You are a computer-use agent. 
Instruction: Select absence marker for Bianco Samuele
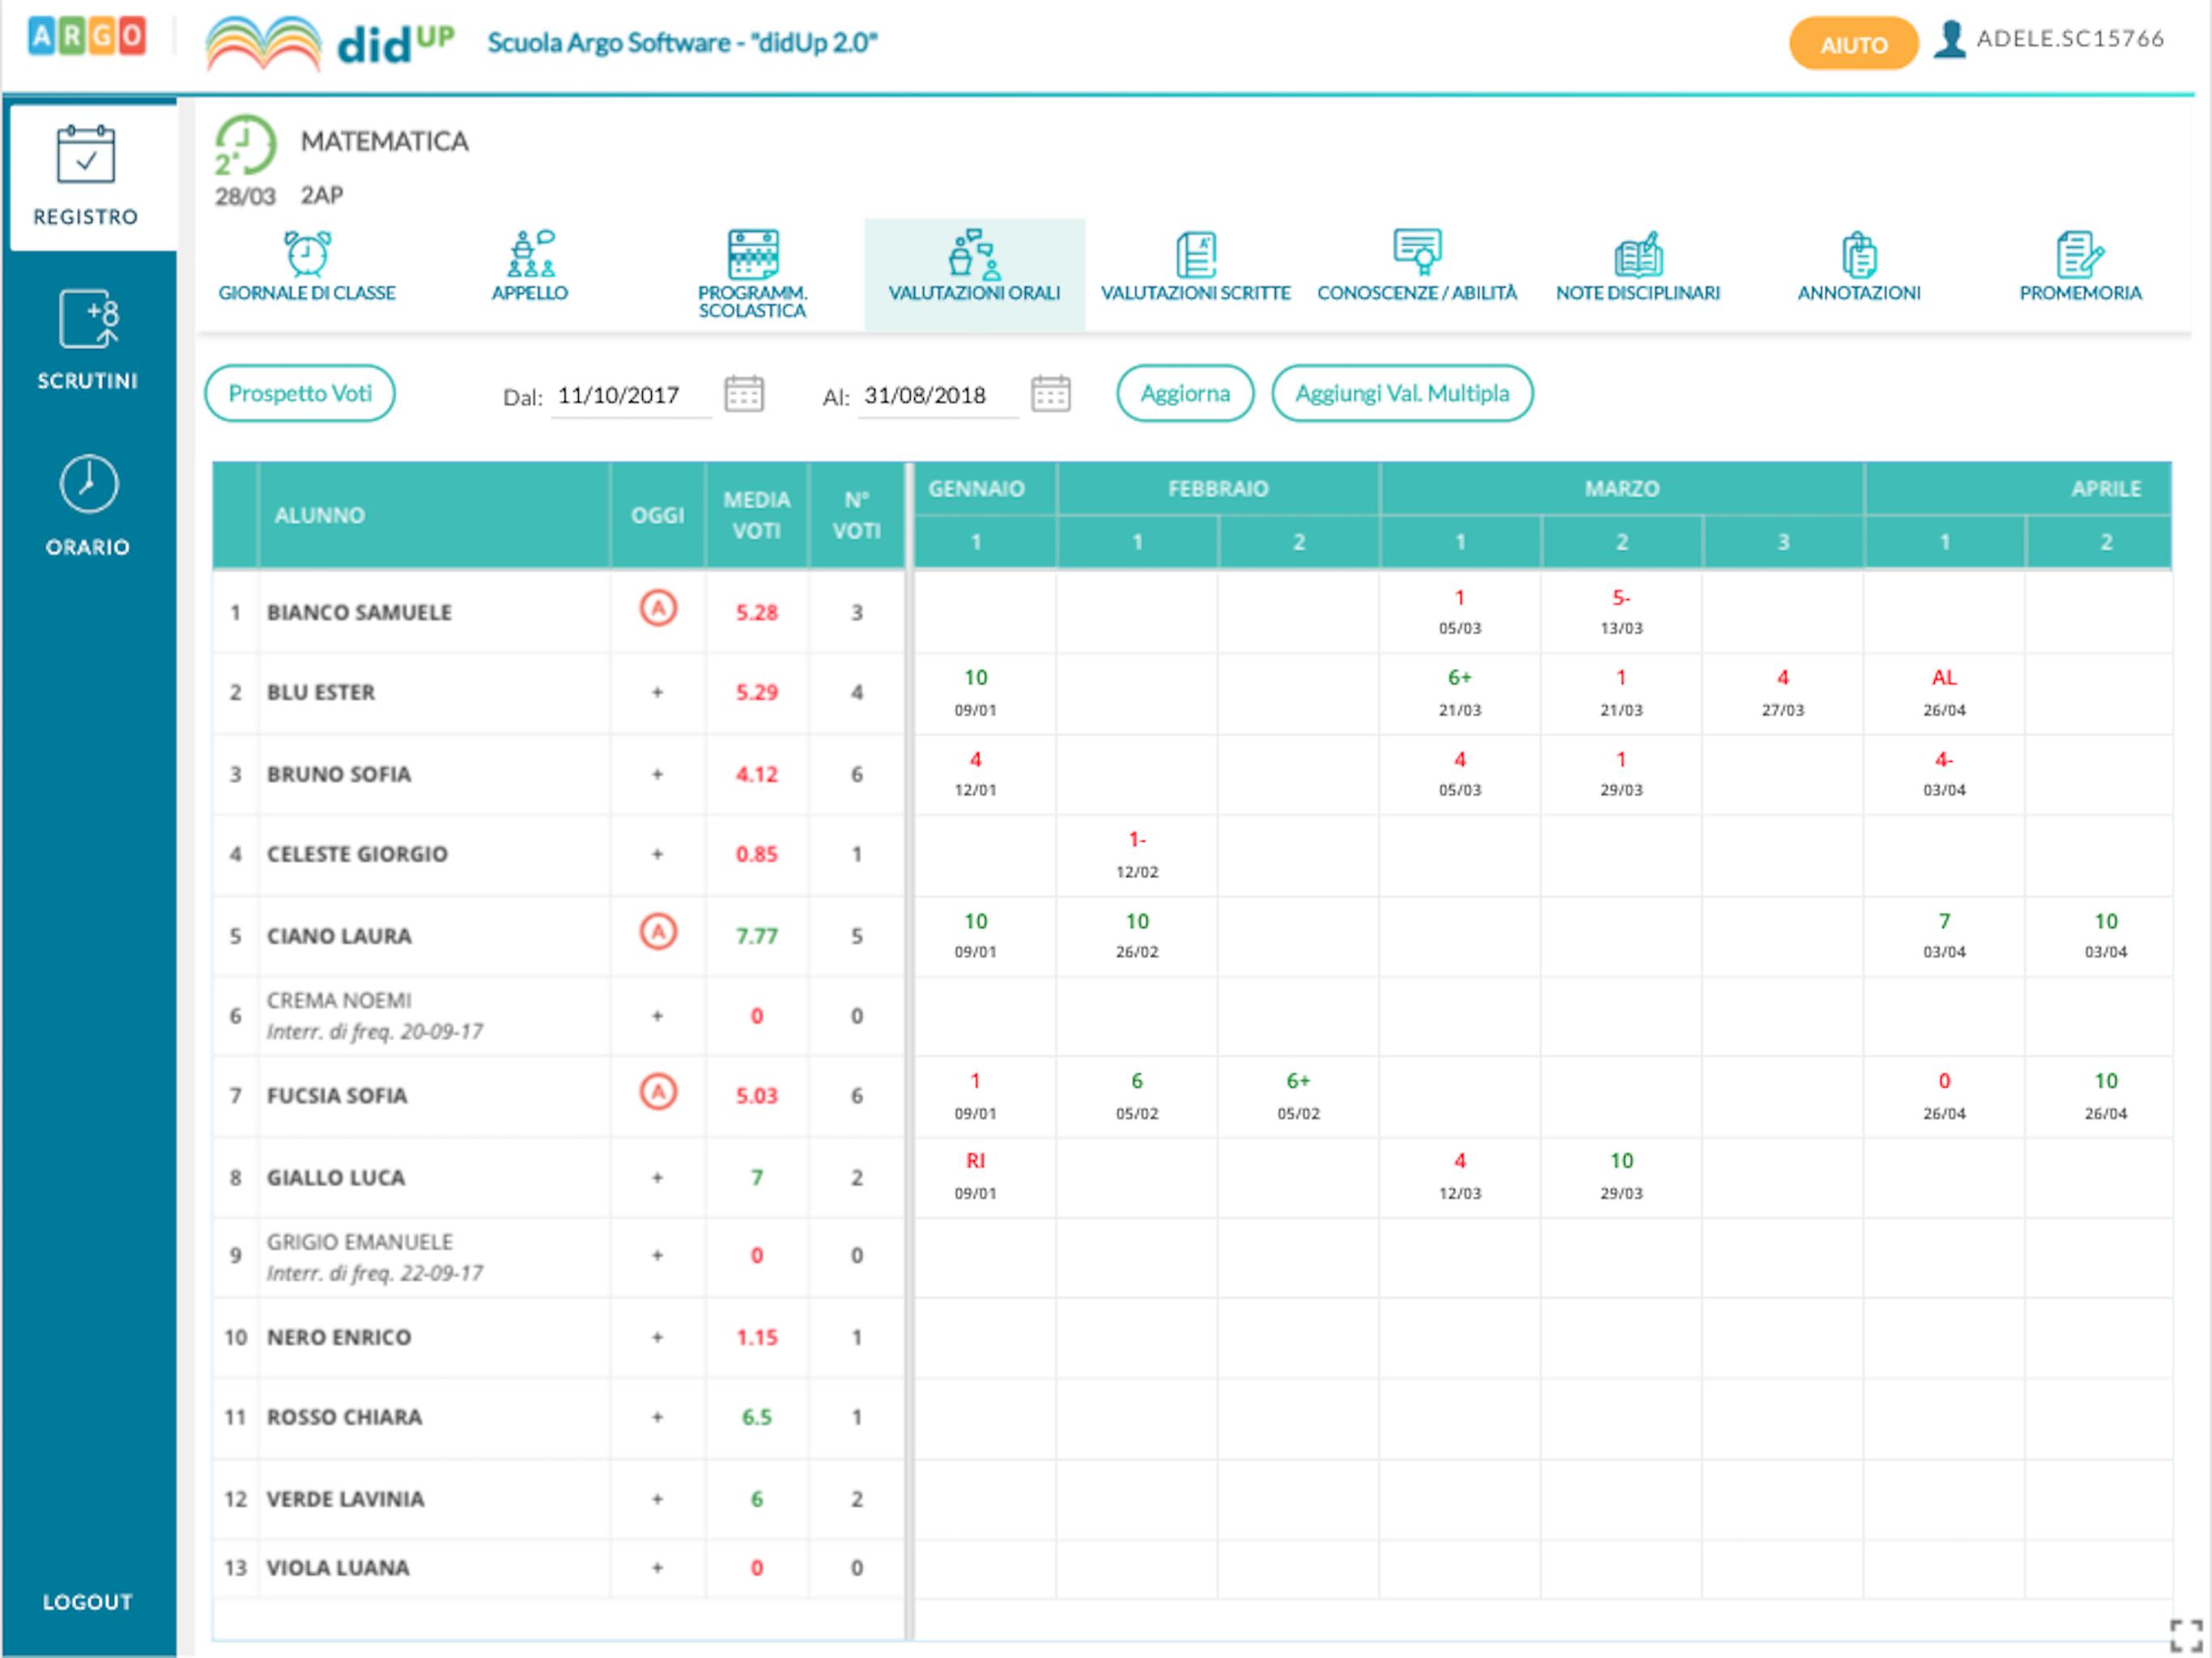click(658, 608)
